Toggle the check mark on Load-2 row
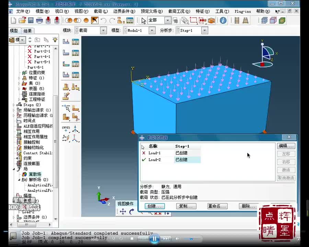 (x=144, y=160)
